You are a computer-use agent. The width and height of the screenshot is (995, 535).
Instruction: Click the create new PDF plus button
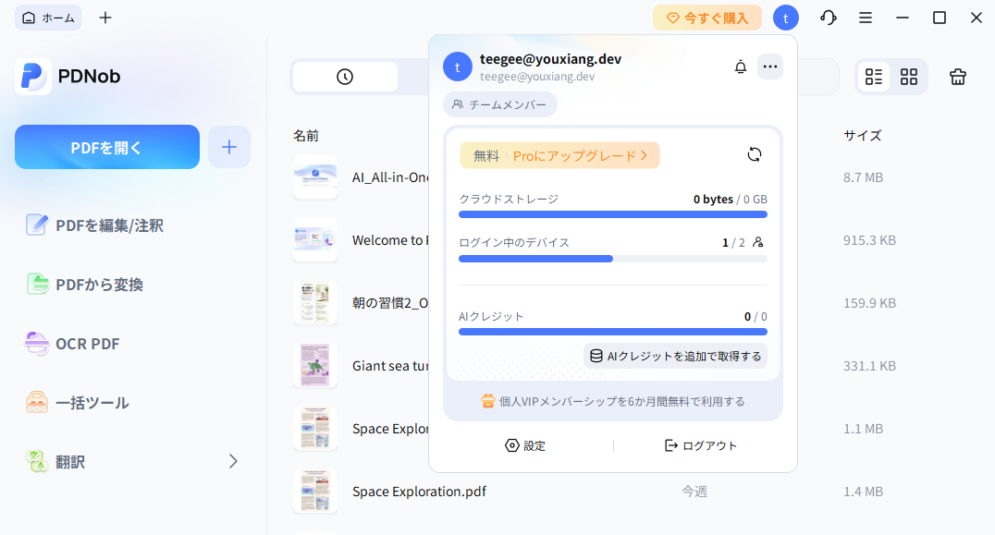point(229,147)
